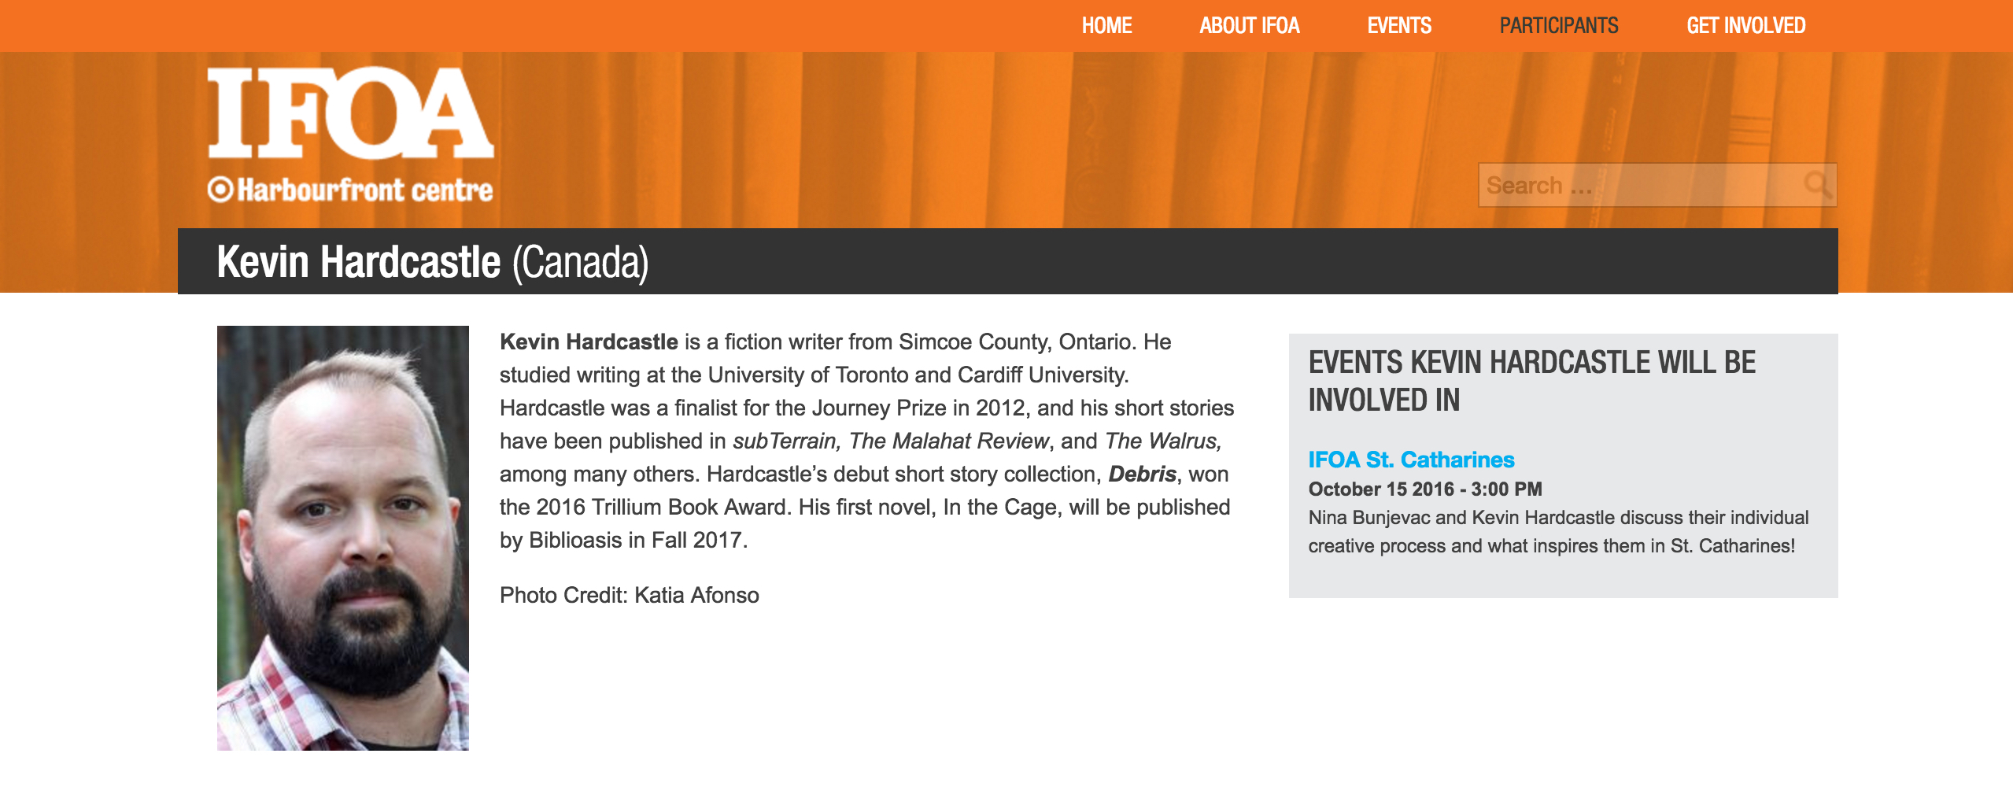This screenshot has width=2013, height=805.
Task: Select GET INVOLVED in the navigation
Action: (x=1746, y=25)
